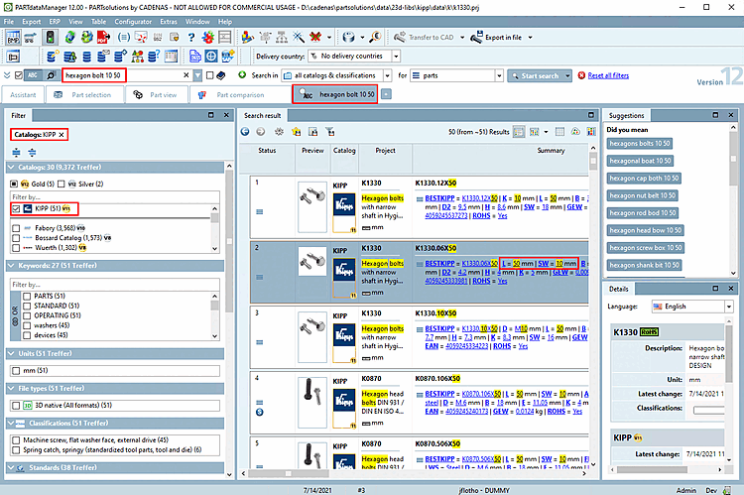This screenshot has width=744, height=495.
Task: Click the filter funnel icon in Search result toolbar
Action: [x=330, y=132]
